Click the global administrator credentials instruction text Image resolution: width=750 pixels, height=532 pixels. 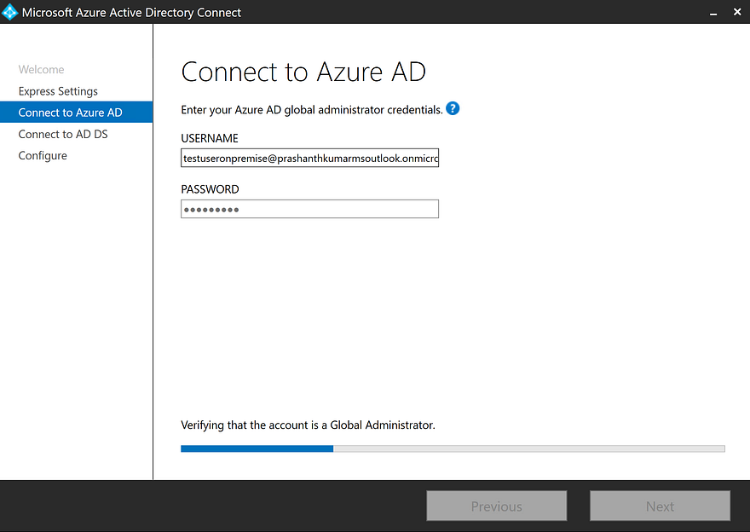(311, 110)
